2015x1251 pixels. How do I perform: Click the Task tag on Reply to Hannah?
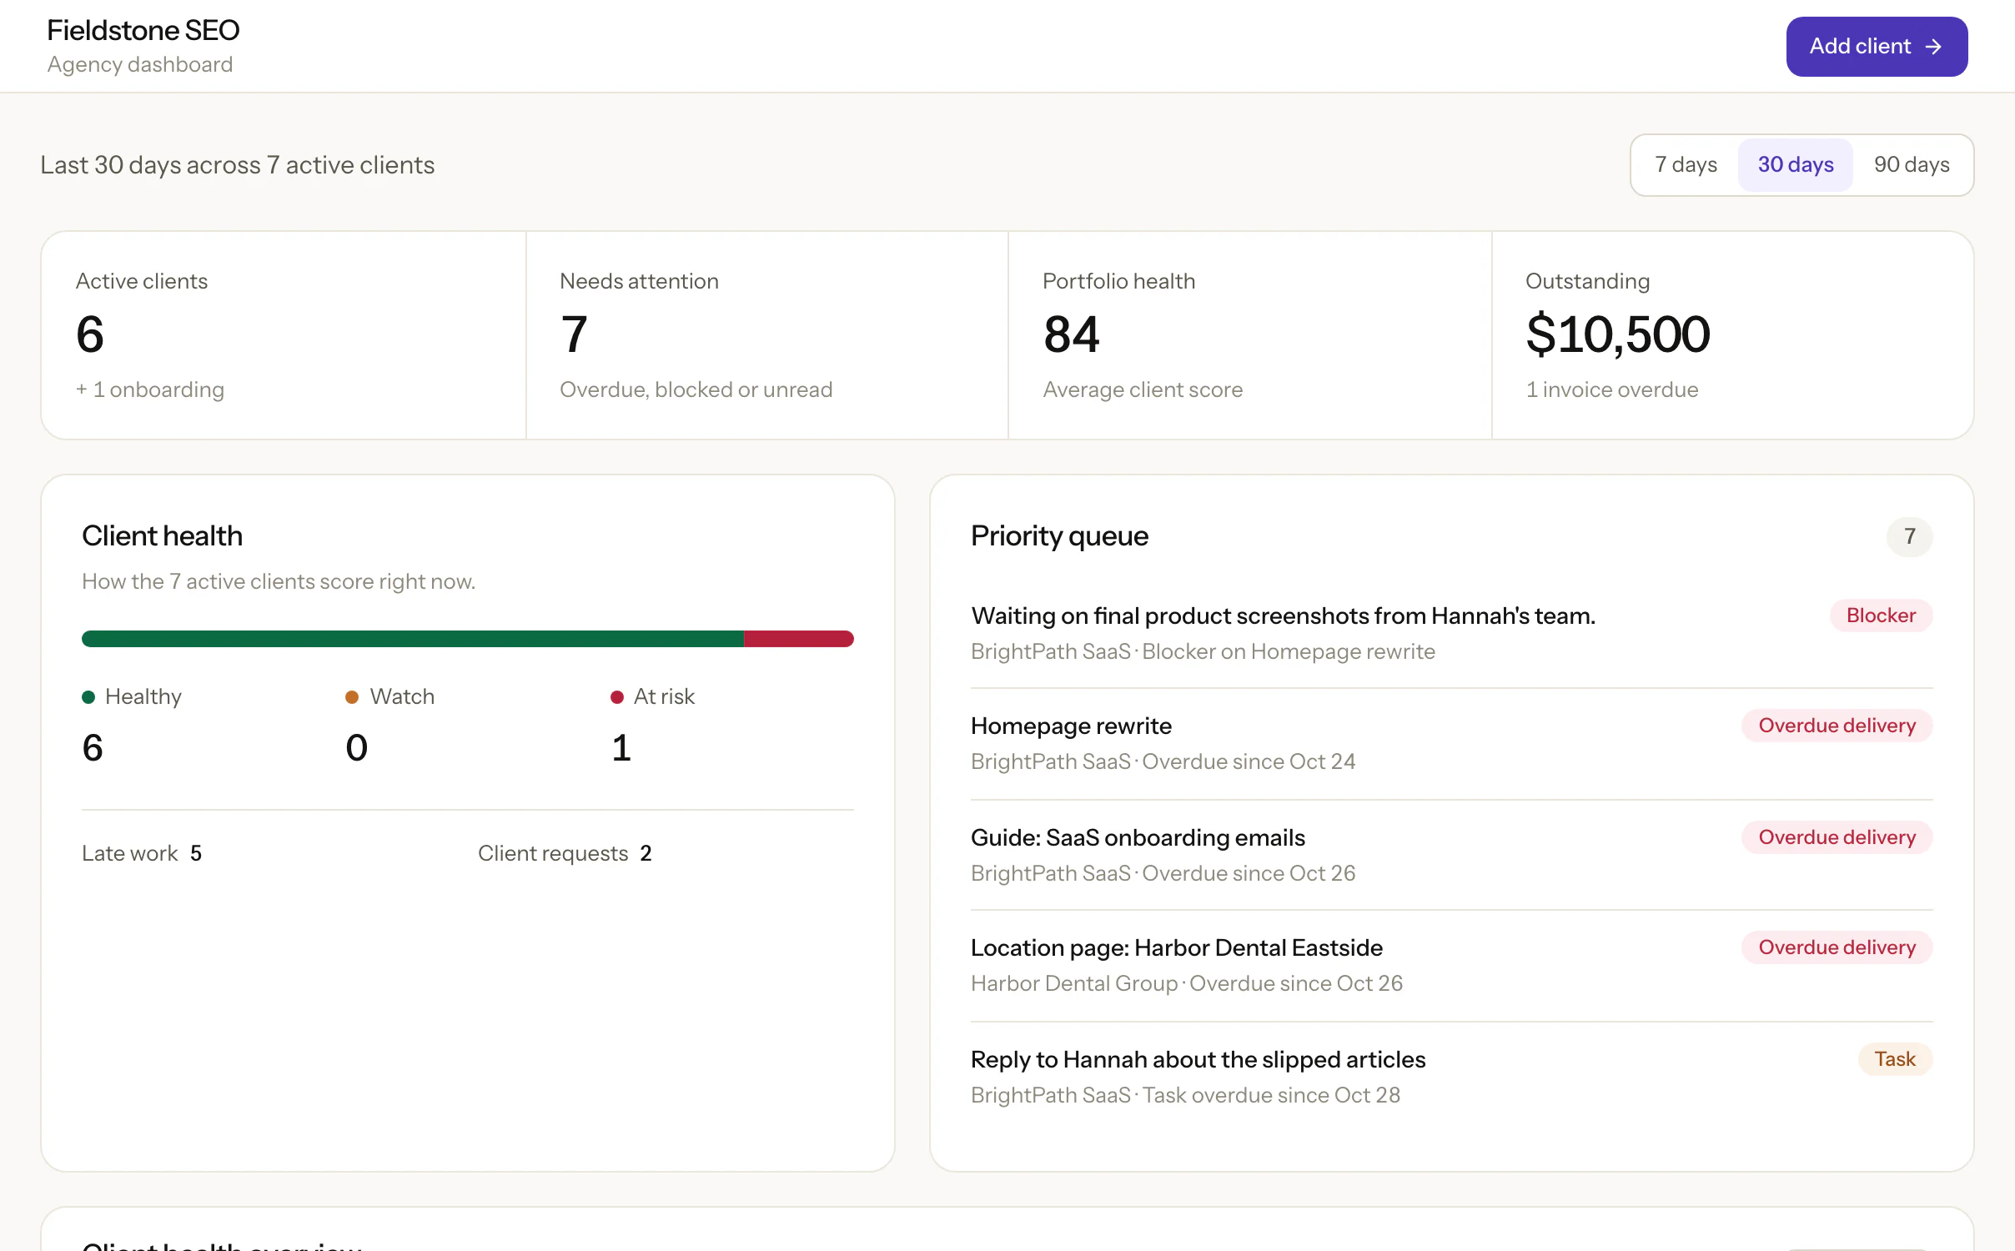coord(1895,1059)
